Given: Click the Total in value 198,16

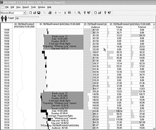Looking at the screenshot, I should click(119, 111).
